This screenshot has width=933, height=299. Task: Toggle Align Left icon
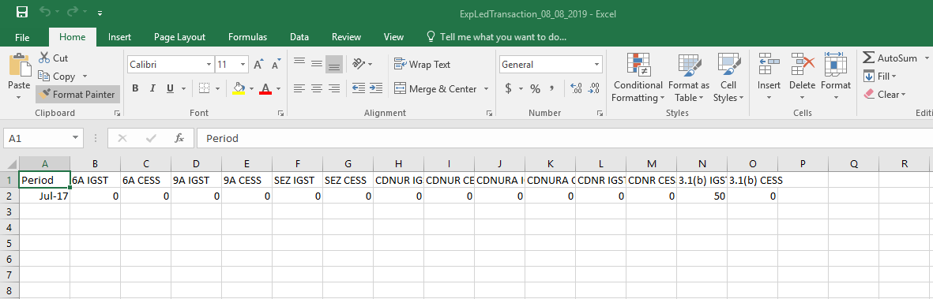pos(299,88)
